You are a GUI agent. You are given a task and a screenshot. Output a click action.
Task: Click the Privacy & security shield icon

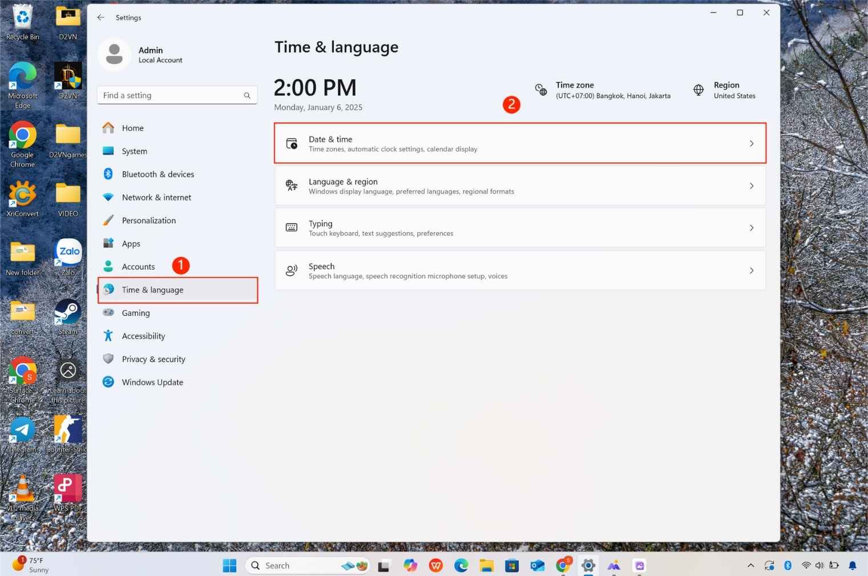pos(108,359)
